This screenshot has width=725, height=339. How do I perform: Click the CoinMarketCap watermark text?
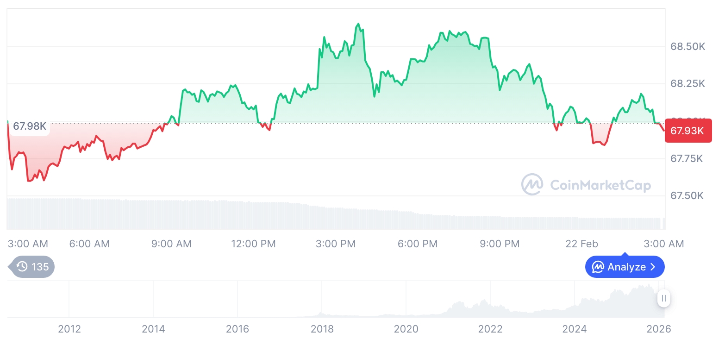coord(600,185)
